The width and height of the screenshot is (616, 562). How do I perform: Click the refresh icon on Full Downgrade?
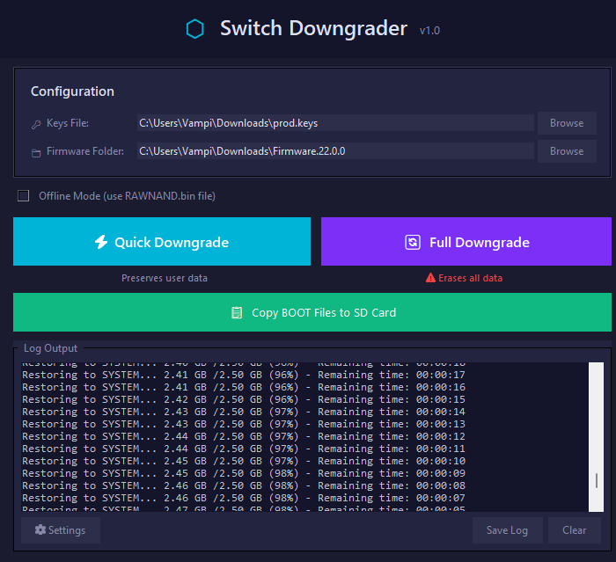click(413, 243)
